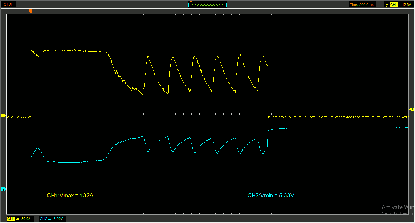Click the CH2 ground level marker
415x223 pixels.
coord(4,189)
